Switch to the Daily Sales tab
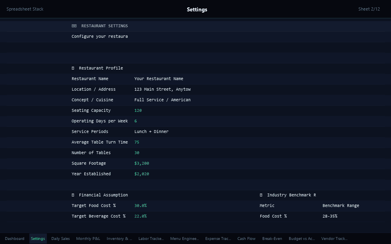Screen dimensions: 391x244 60,239
